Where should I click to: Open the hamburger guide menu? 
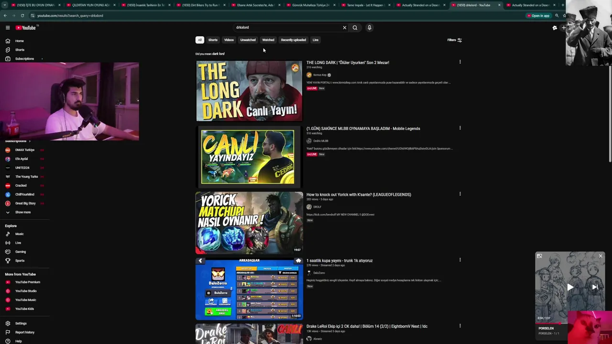pos(8,28)
